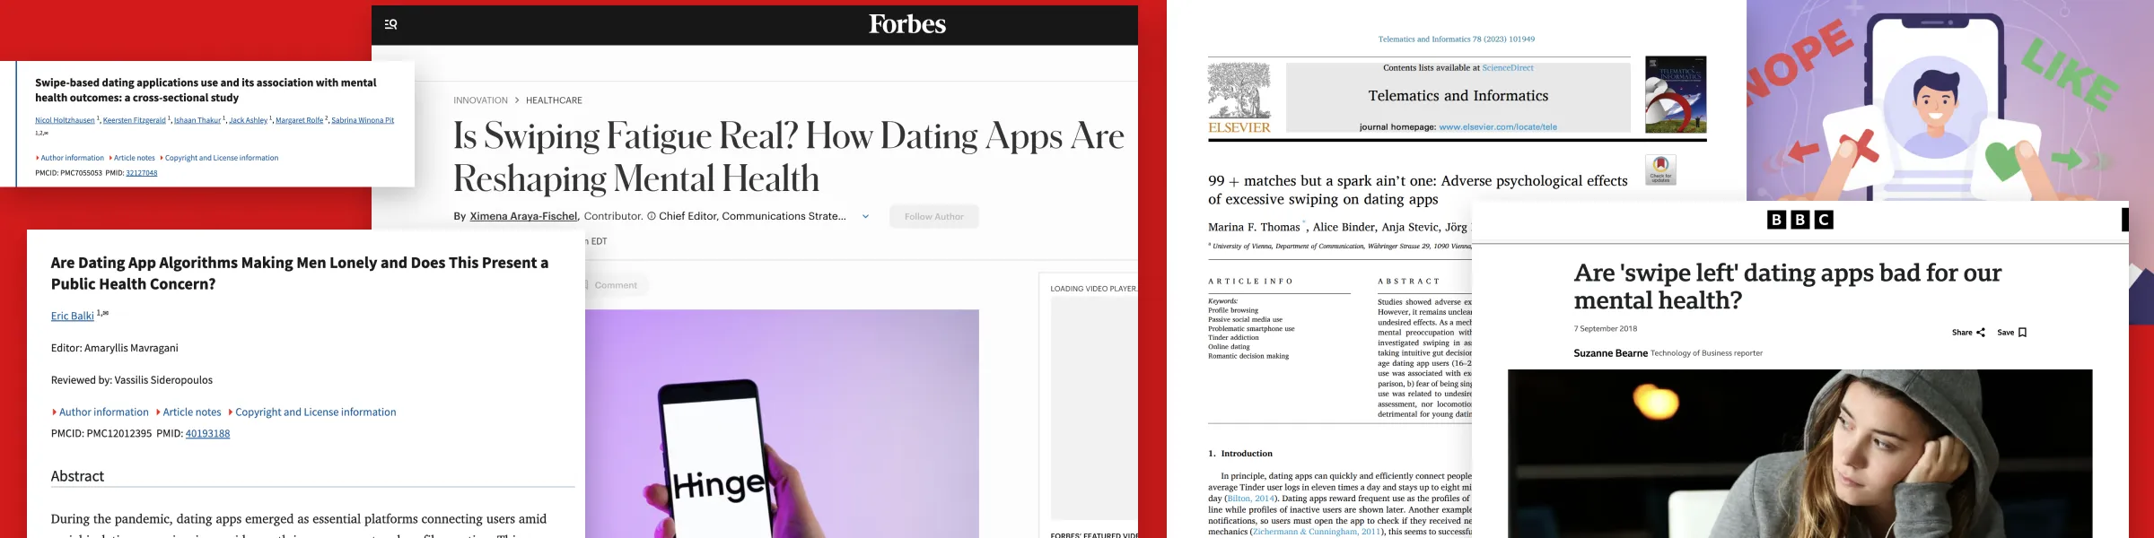The width and height of the screenshot is (2154, 538).
Task: Open PMID 40193188 link
Action: tap(207, 434)
